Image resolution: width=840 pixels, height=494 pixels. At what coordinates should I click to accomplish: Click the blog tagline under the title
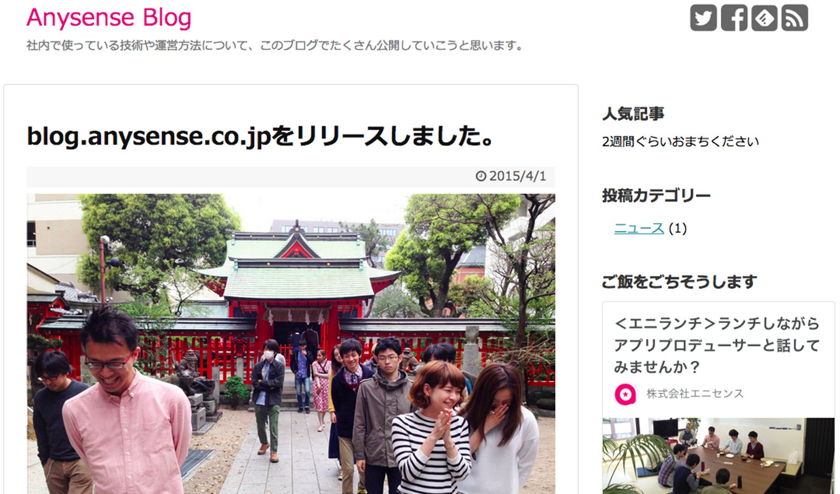[x=275, y=46]
